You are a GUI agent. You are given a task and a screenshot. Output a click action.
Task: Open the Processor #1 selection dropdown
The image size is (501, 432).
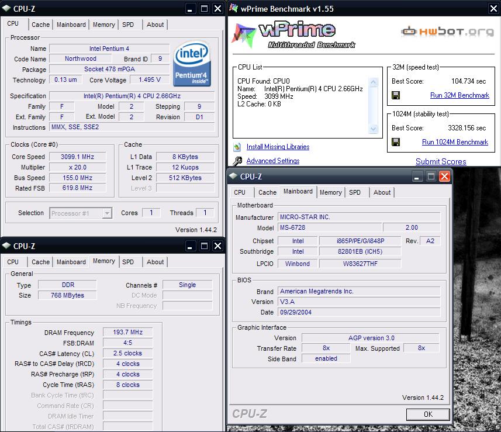107,213
